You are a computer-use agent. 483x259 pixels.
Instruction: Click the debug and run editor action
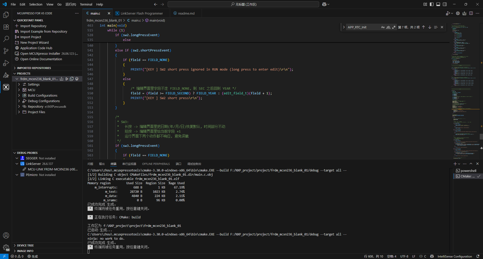pos(448,13)
